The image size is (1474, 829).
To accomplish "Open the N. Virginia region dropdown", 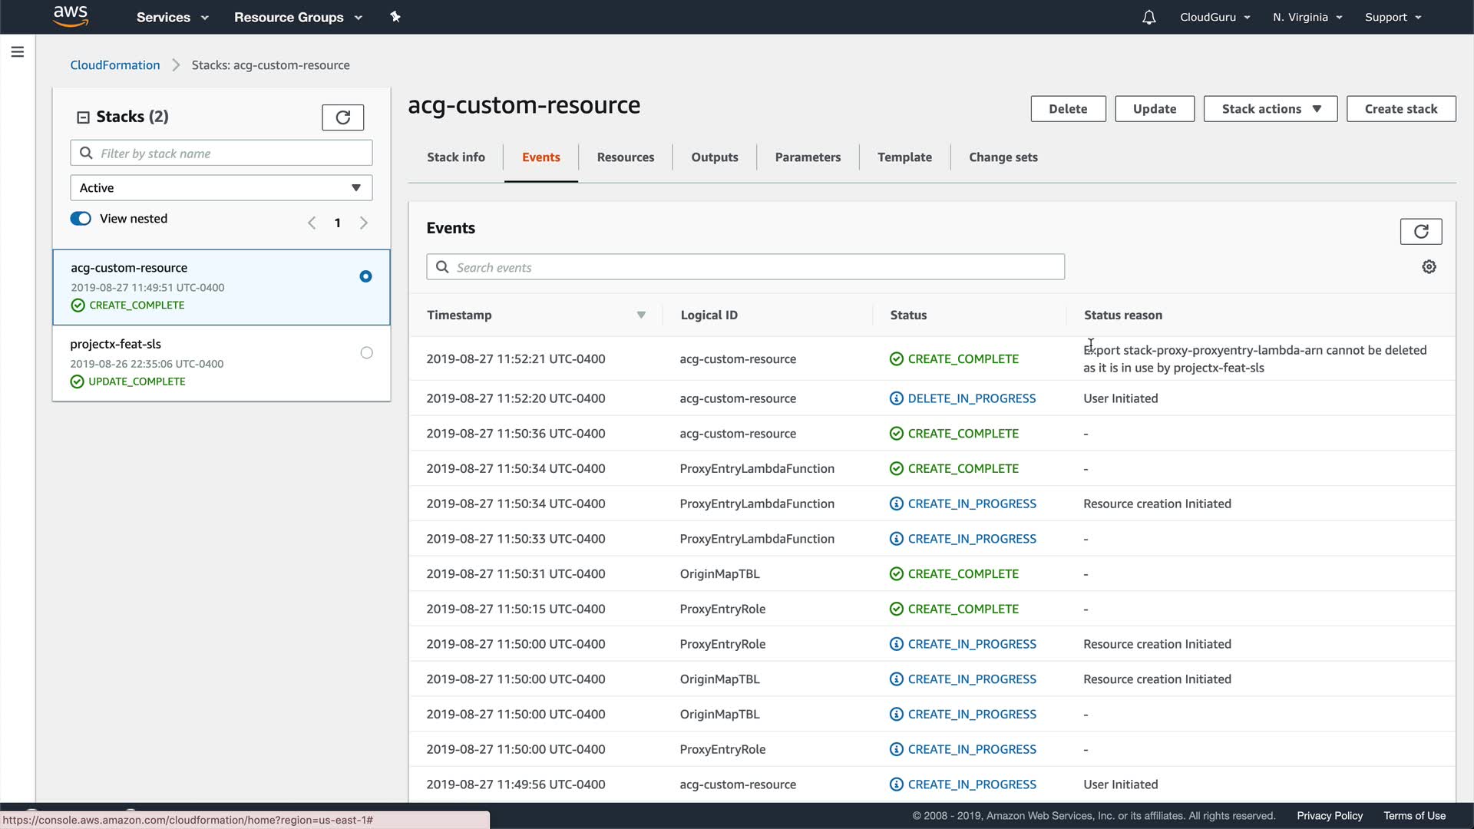I will [x=1307, y=17].
